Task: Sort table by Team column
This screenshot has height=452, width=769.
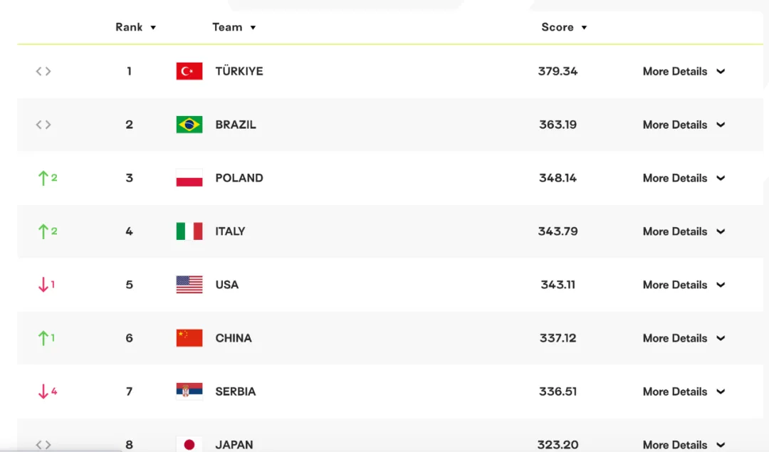Action: pos(234,27)
